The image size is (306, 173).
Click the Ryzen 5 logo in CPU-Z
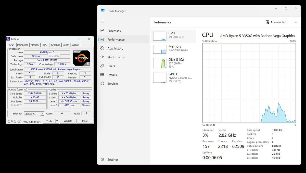point(81,58)
